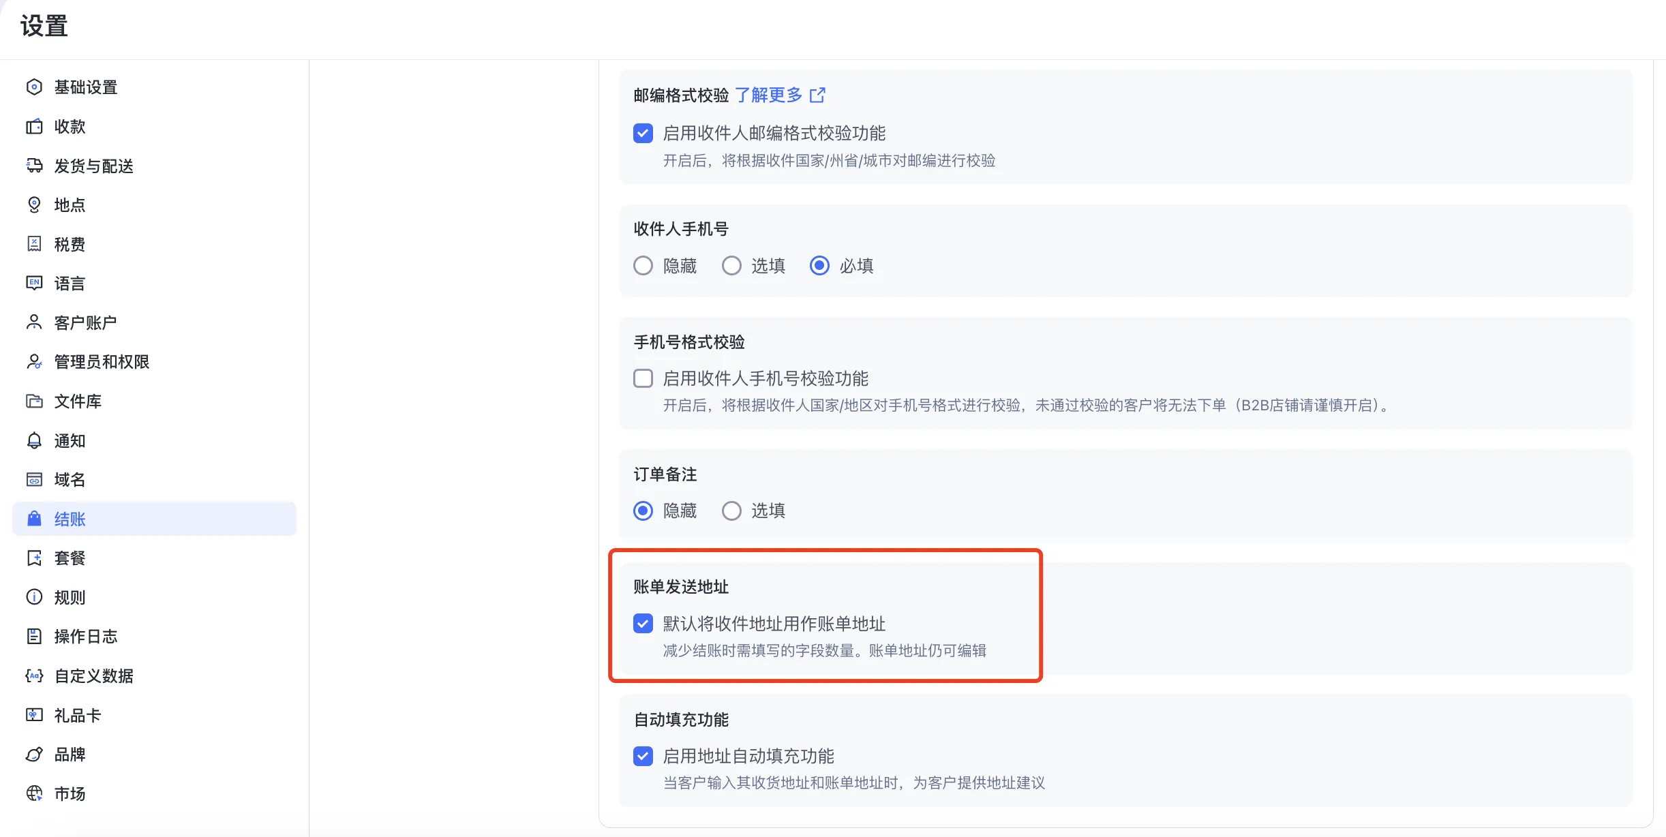1666x837 pixels.
Task: Select 隐藏 radio for 收件人手机号
Action: point(643,265)
